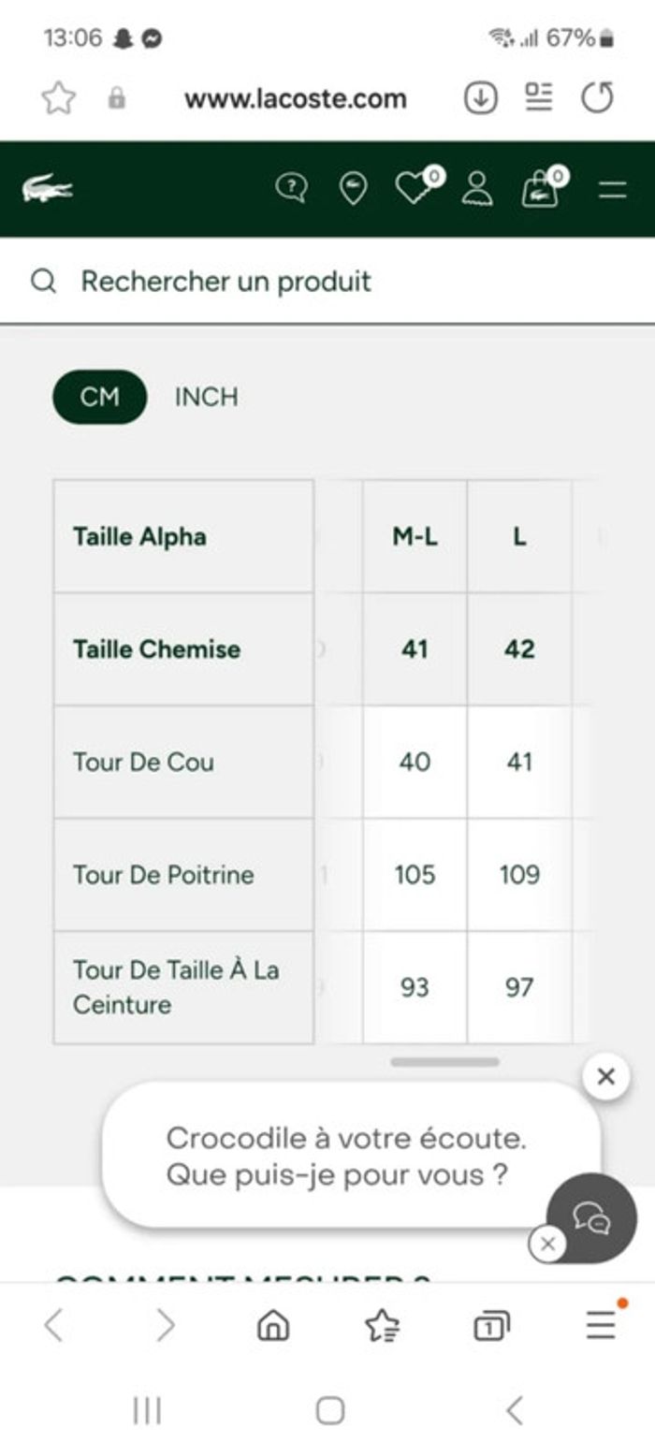
Task: Reload the page with refresh icon
Action: point(597,98)
